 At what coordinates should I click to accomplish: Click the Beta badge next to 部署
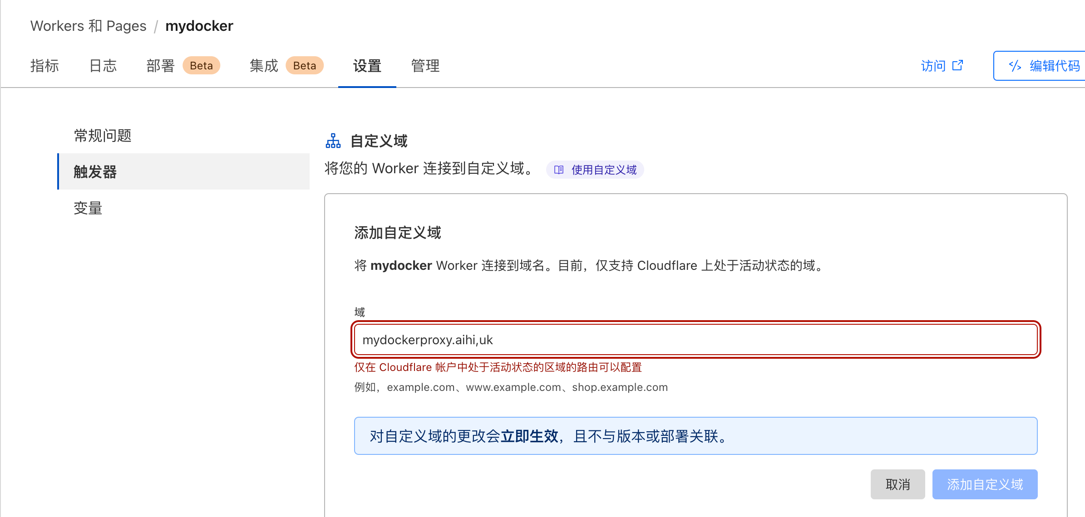(x=201, y=66)
